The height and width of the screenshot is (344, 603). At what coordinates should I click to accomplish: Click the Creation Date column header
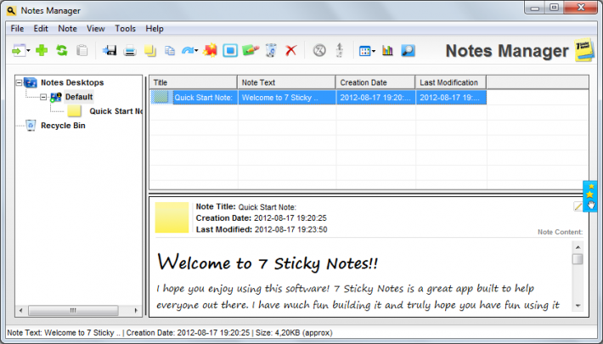pyautogui.click(x=375, y=82)
